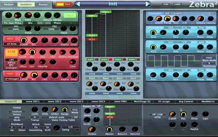
Task: Click the XMF Overload knob
Action: [73, 52]
